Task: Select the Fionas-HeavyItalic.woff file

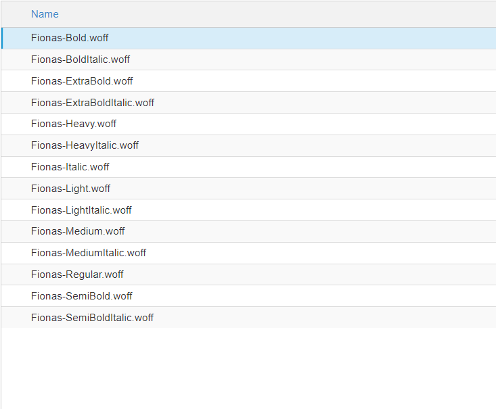Action: [x=248, y=145]
